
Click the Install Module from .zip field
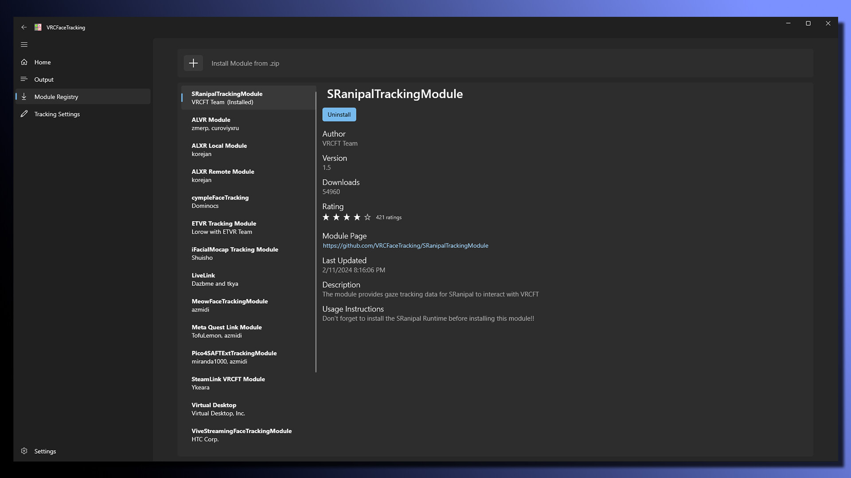click(x=245, y=63)
